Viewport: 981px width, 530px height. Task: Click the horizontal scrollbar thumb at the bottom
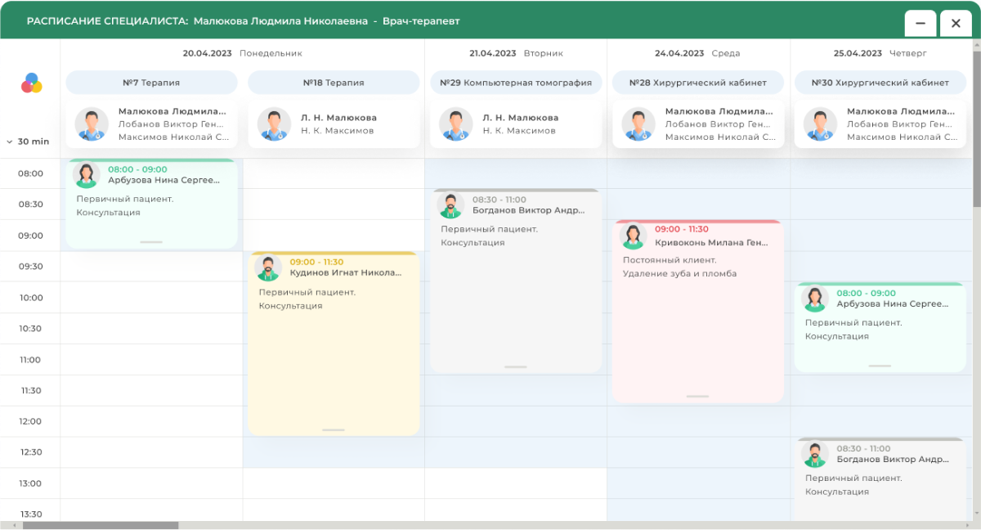(x=100, y=525)
